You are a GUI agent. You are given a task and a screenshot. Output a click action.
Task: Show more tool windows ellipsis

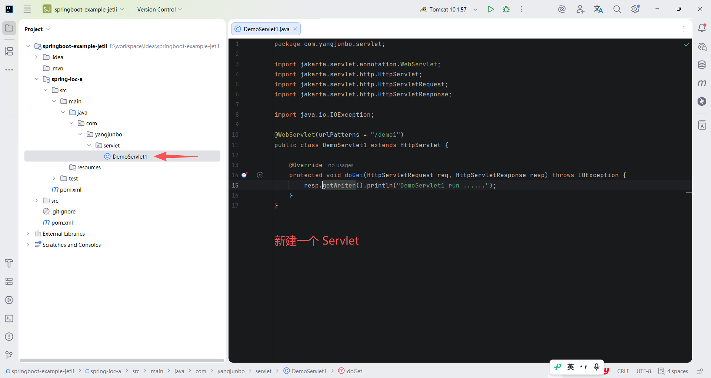[x=9, y=70]
